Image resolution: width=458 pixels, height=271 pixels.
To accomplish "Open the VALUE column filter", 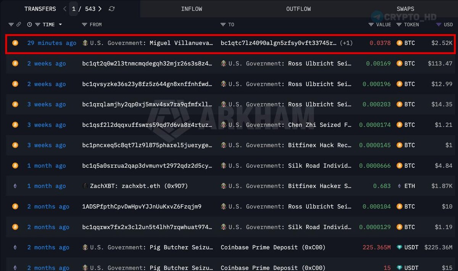I will 371,24.
